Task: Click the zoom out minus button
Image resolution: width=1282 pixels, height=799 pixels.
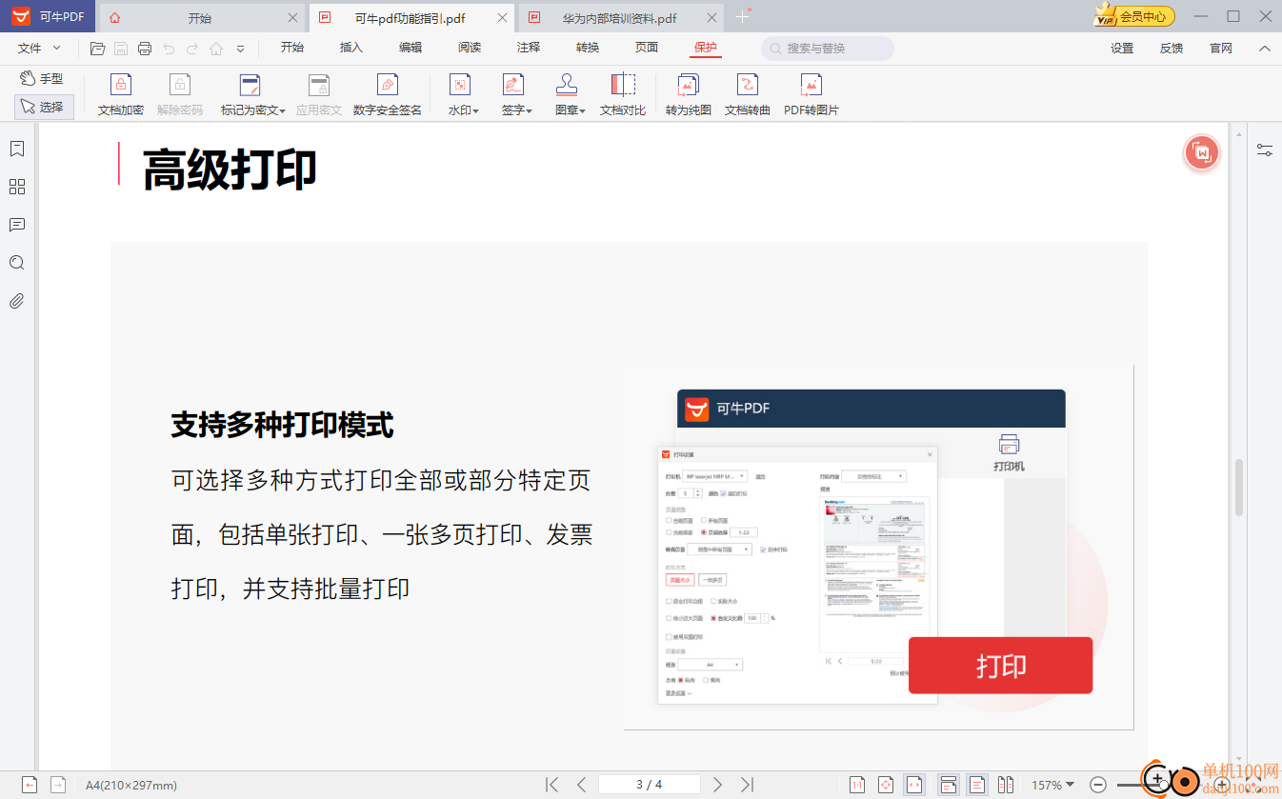Action: [1097, 785]
